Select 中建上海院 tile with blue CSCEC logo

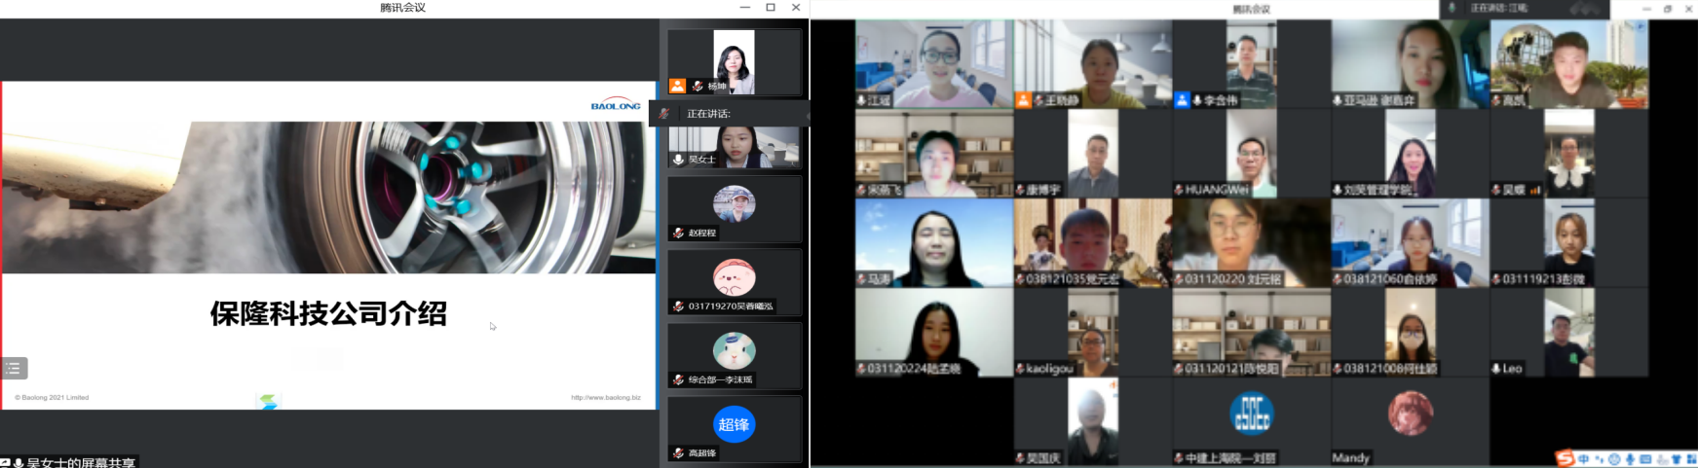pos(1251,421)
